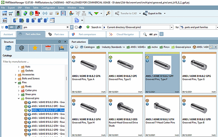Toggle the traffic light status icon
218x137 pixels.
[18, 13]
